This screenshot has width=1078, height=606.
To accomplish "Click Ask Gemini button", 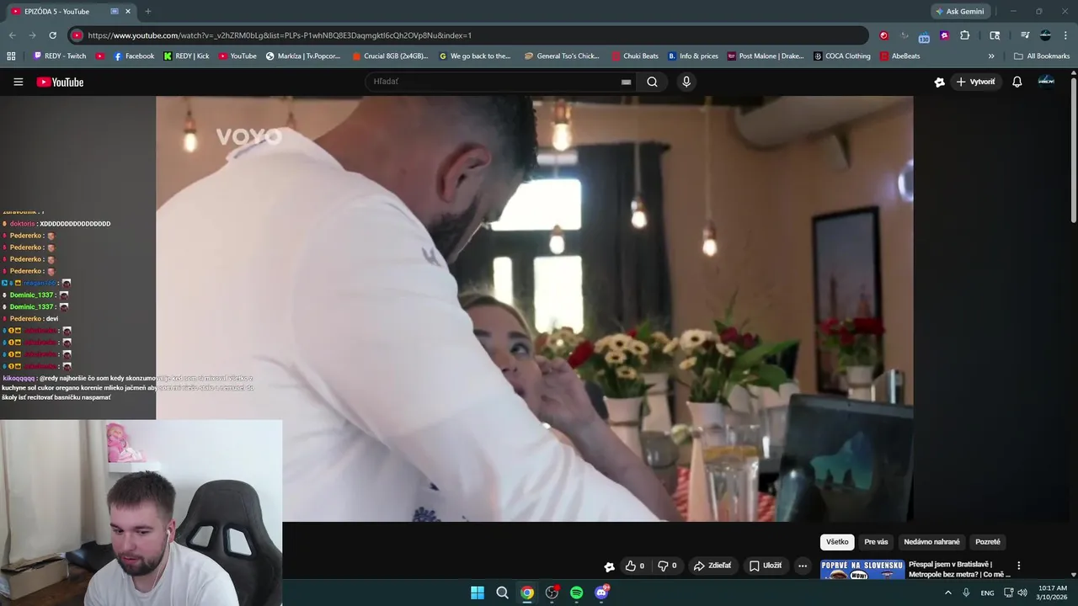I will click(959, 11).
